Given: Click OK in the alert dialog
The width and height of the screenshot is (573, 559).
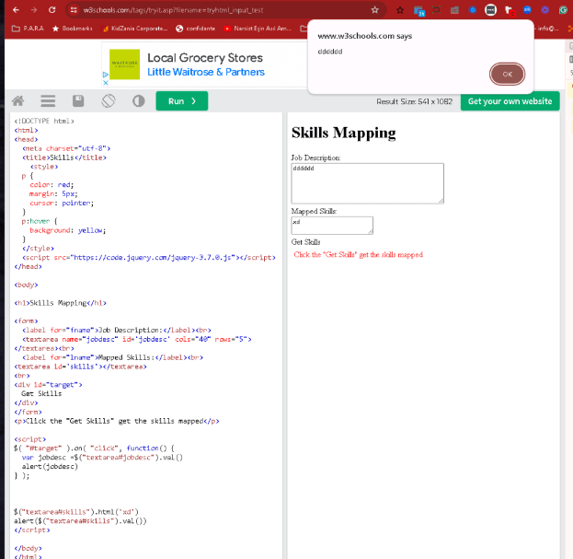Looking at the screenshot, I should [x=507, y=74].
